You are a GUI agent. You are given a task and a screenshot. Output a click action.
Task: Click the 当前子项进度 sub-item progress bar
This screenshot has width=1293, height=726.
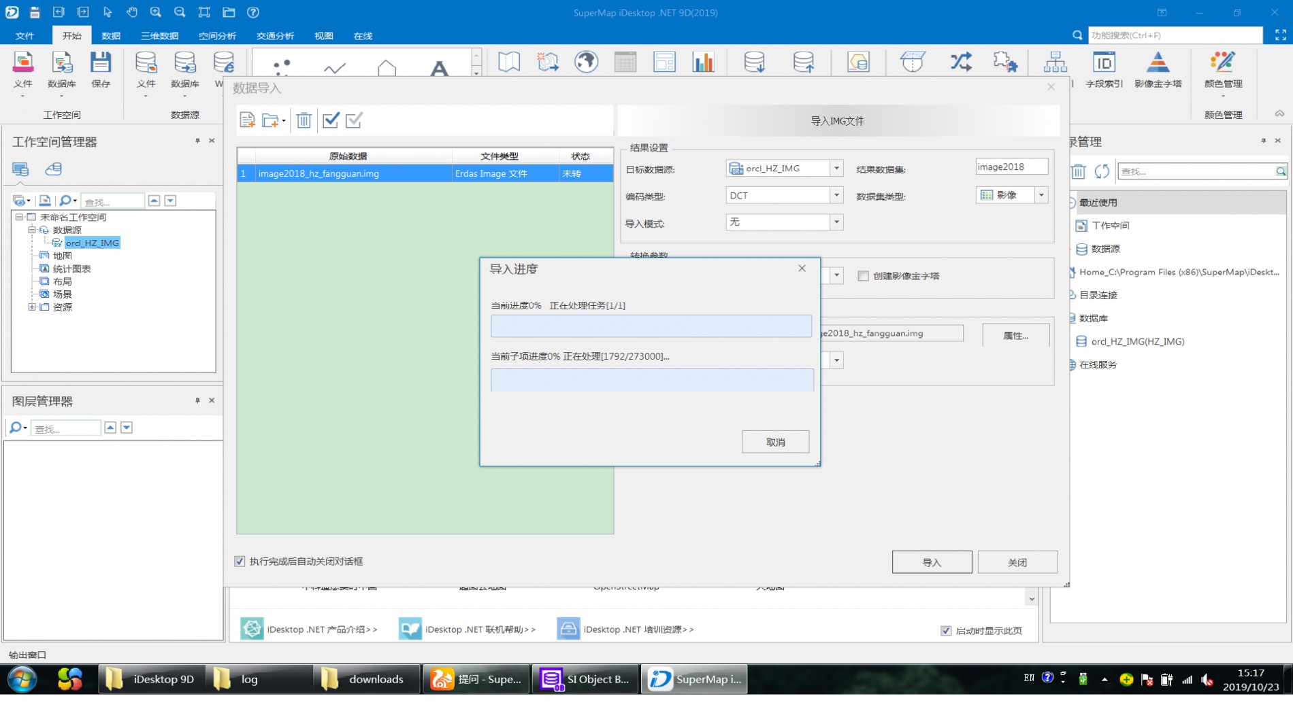pyautogui.click(x=652, y=379)
